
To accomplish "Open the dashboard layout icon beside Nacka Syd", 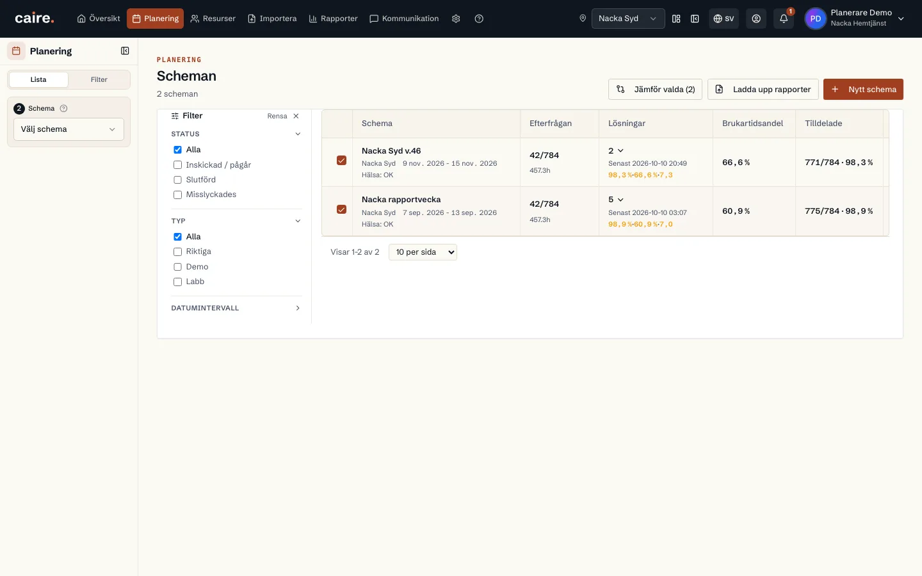I will (676, 19).
